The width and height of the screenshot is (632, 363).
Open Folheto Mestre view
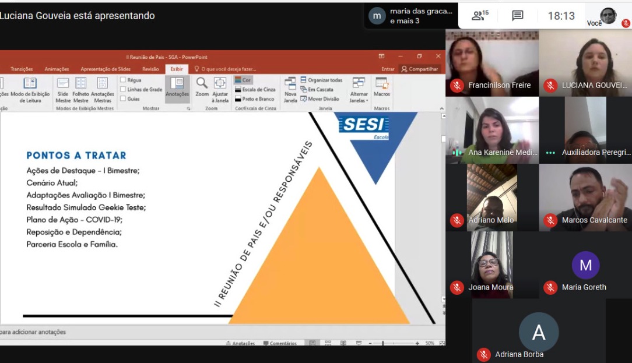pyautogui.click(x=80, y=90)
